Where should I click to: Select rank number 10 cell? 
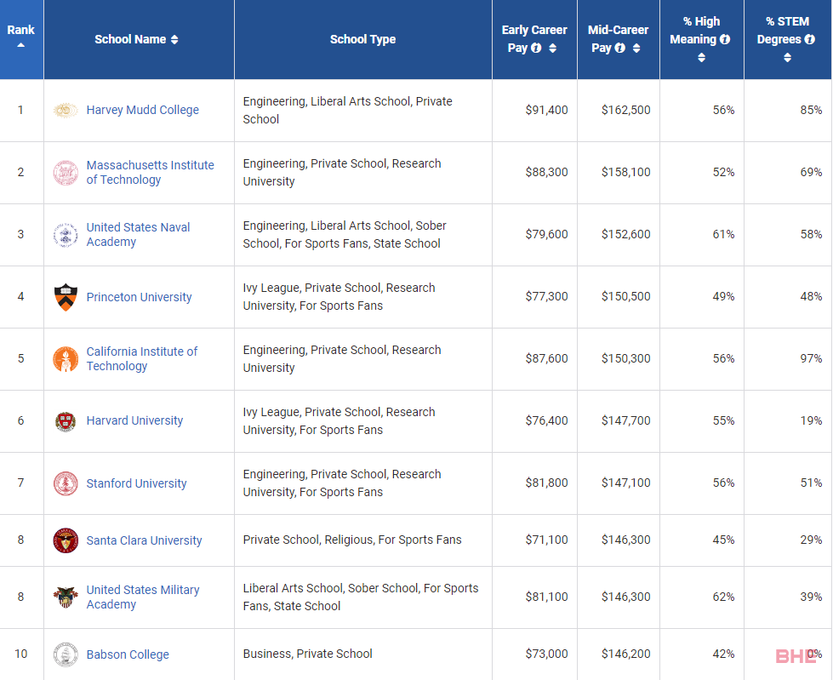(20, 654)
